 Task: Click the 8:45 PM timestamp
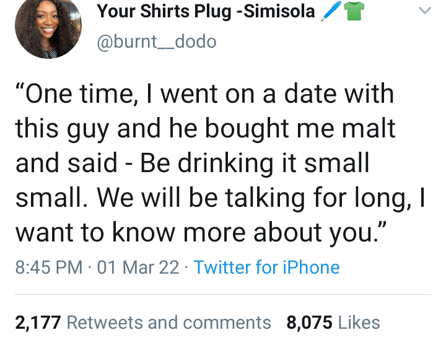[48, 267]
